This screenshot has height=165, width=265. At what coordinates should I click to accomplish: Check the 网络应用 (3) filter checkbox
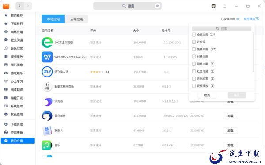194,64
